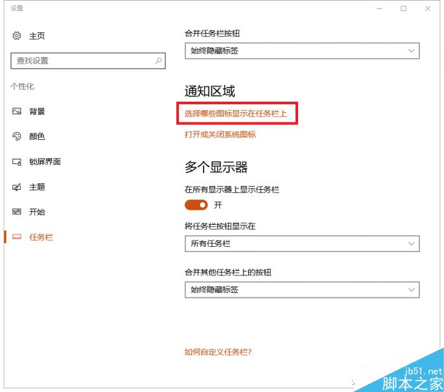Open the 颜色 settings page
Viewport: 444px width, 392px height.
(37, 137)
